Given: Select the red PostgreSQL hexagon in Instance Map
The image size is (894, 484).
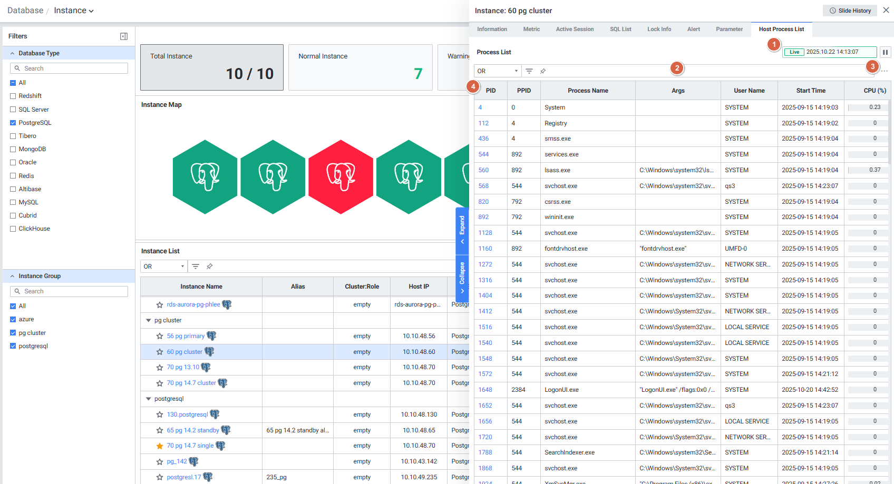Looking at the screenshot, I should pos(341,177).
